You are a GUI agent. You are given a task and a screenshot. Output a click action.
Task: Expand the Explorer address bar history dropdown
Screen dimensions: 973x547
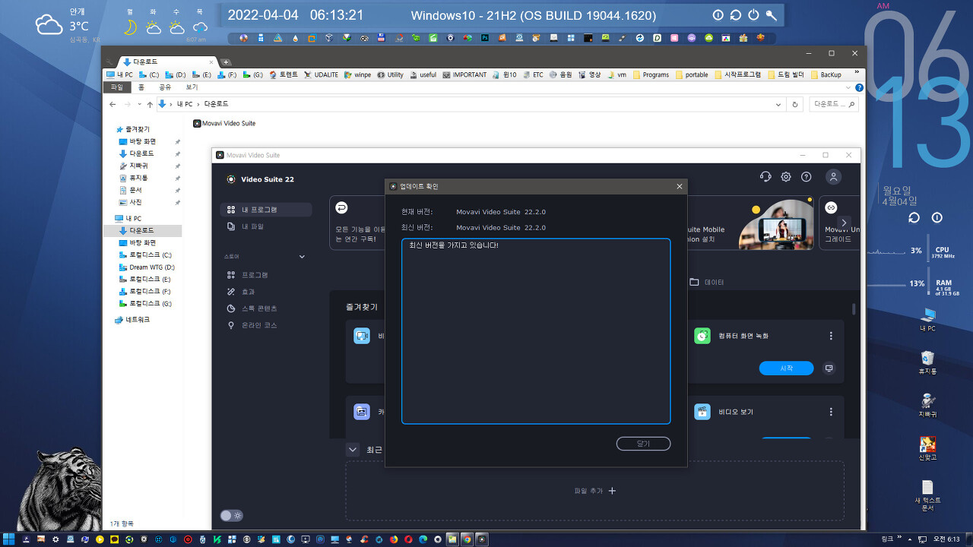(x=778, y=104)
